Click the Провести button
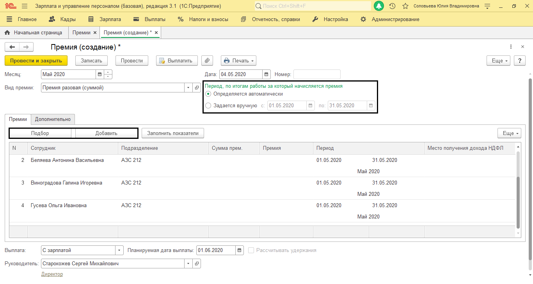This screenshot has width=533, height=284. pyautogui.click(x=132, y=60)
